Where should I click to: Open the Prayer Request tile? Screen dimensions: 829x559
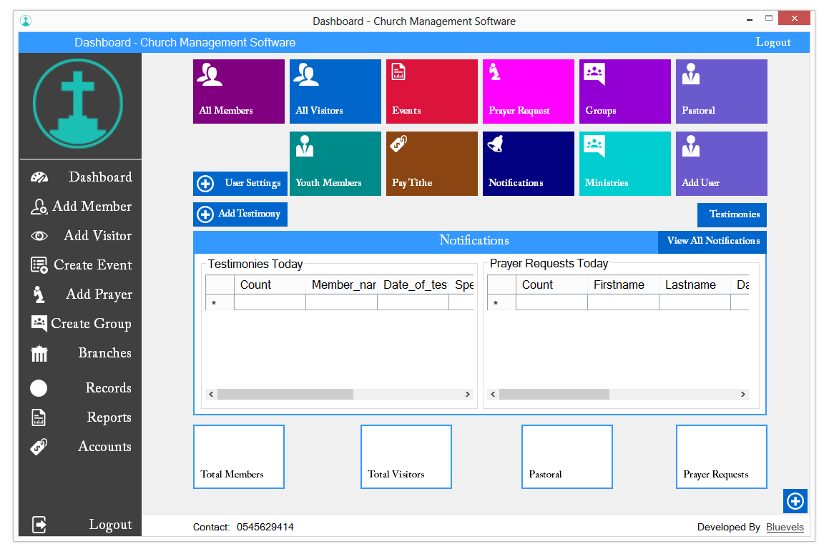tap(528, 91)
